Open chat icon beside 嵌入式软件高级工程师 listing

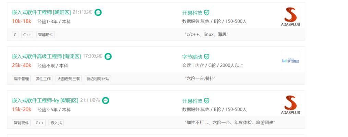(x=108, y=57)
